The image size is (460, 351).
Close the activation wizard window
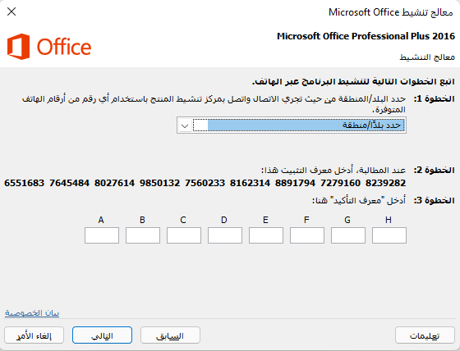tap(11, 11)
